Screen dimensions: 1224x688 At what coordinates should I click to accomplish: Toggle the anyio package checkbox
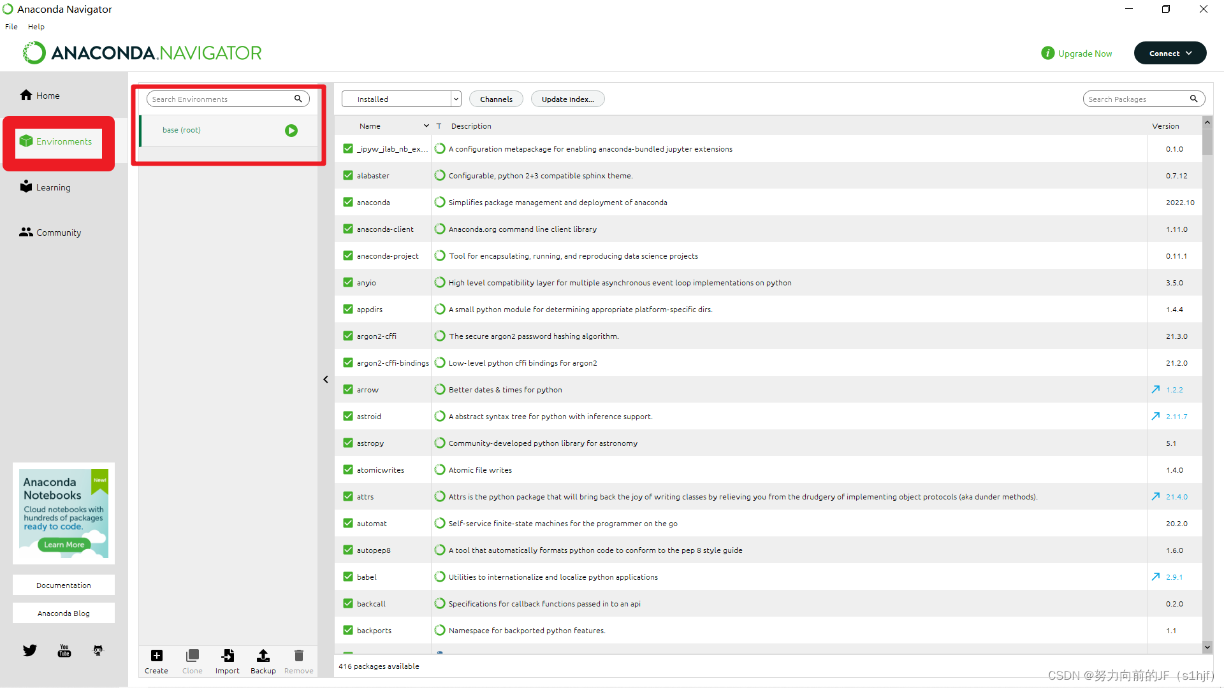(348, 282)
